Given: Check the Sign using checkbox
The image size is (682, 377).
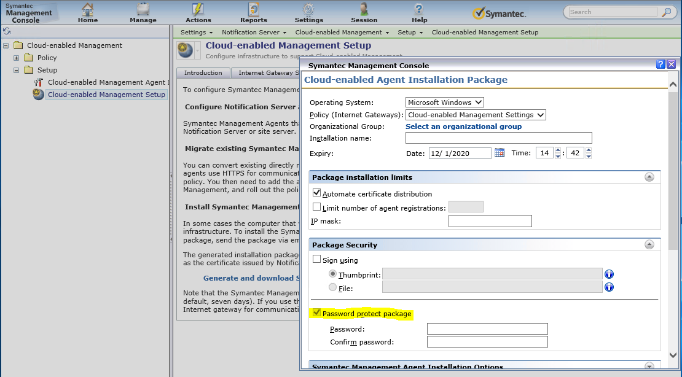Looking at the screenshot, I should pyautogui.click(x=317, y=260).
